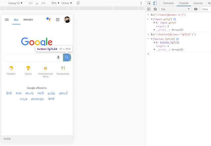This screenshot has width=211, height=146.
Task: Edit the 640 height value
Action: click(x=43, y=3)
